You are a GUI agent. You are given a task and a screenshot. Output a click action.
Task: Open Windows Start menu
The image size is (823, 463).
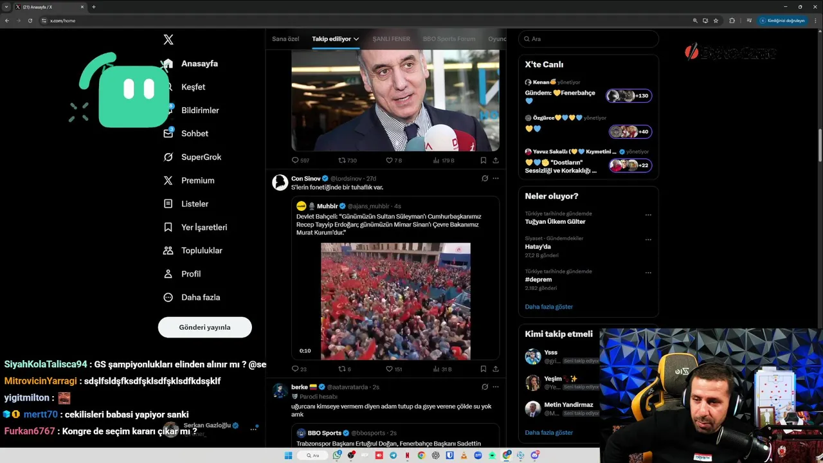pyautogui.click(x=288, y=455)
